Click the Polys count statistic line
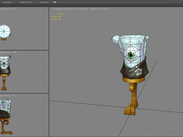This screenshot has height=137, width=183. click(56, 16)
